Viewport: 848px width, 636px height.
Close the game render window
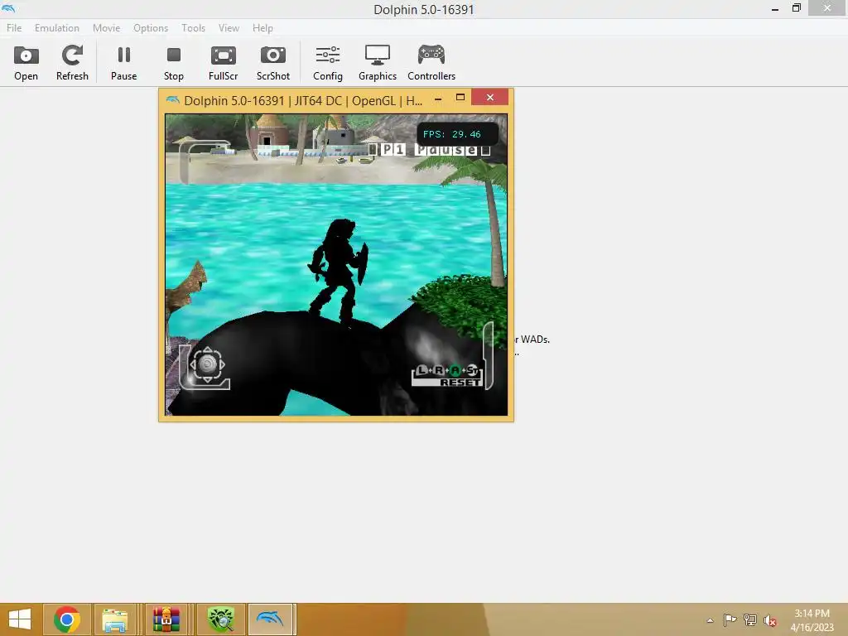click(x=490, y=98)
